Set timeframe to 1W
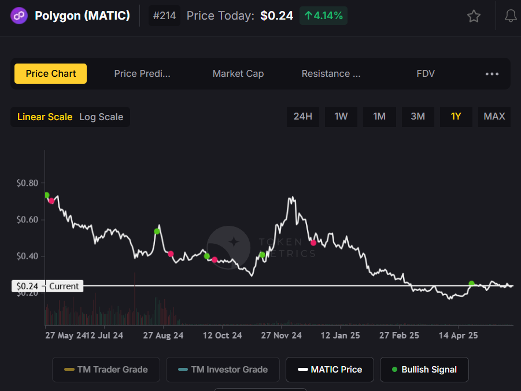Viewport: 521px width, 391px height. [341, 117]
